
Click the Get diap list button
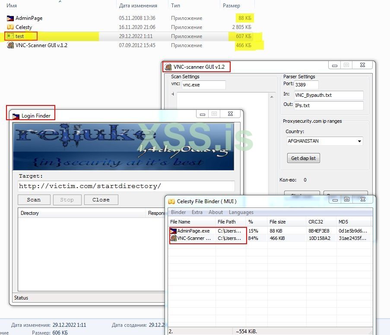(304, 158)
